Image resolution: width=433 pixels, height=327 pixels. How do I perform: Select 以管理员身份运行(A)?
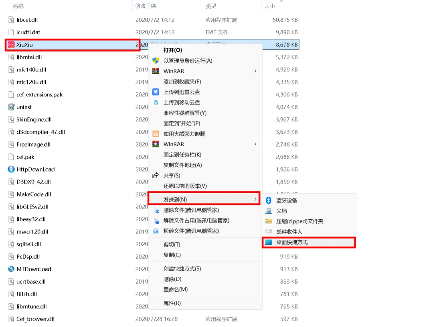(188, 61)
